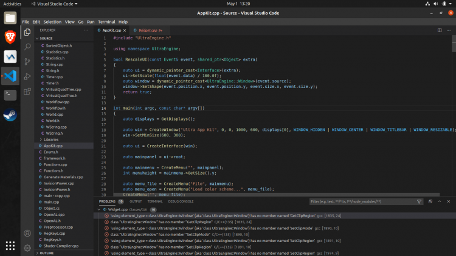Open the Selection menu
The width and height of the screenshot is (456, 256).
52,22
